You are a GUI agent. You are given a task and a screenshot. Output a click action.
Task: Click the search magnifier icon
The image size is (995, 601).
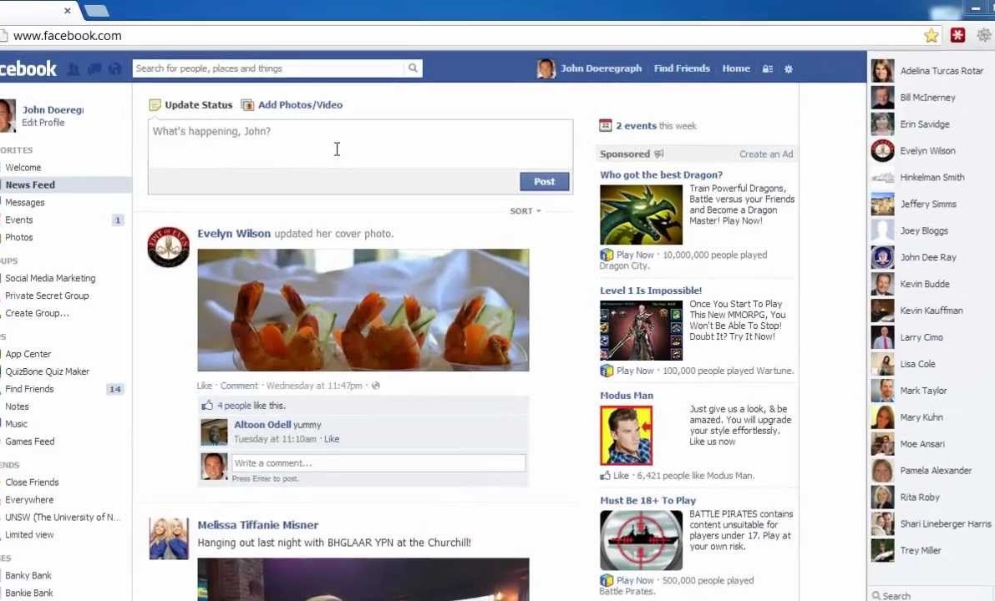pyautogui.click(x=413, y=68)
